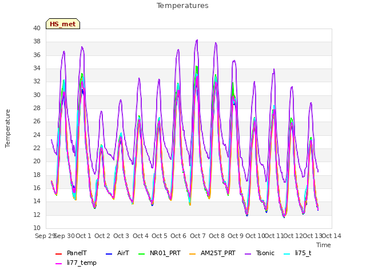Viewport: 366px width, 274px height.
Task: Click the 20 y-axis tick label
Action: click(x=37, y=161)
